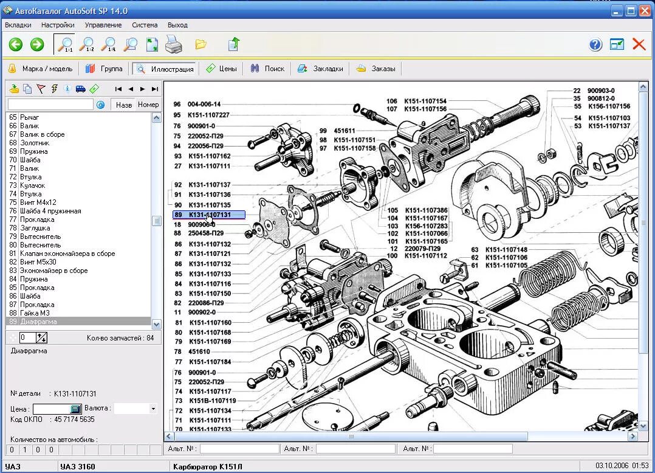Set illustration zoom to 1:4
The image size is (655, 473).
[x=109, y=44]
